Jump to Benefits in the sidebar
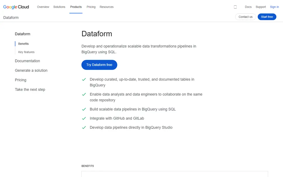Viewport: 283px width, 177px height. coord(23,44)
